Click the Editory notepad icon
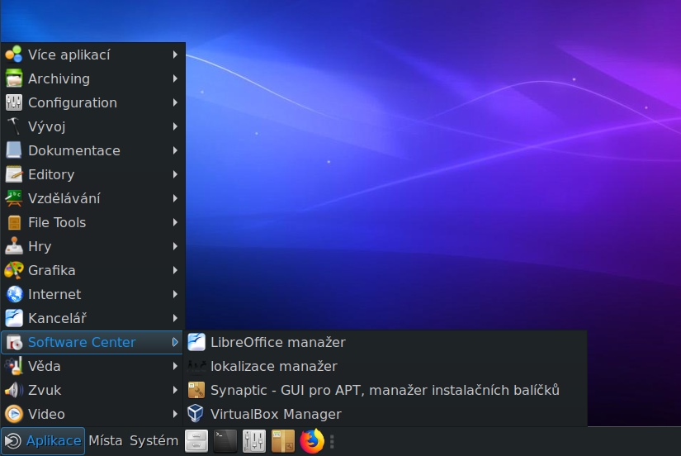The height and width of the screenshot is (456, 681). (13, 174)
